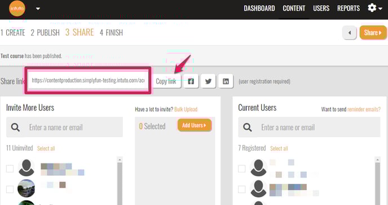The width and height of the screenshot is (388, 205).
Task: Open the CONTENT menu
Action: coord(294,8)
